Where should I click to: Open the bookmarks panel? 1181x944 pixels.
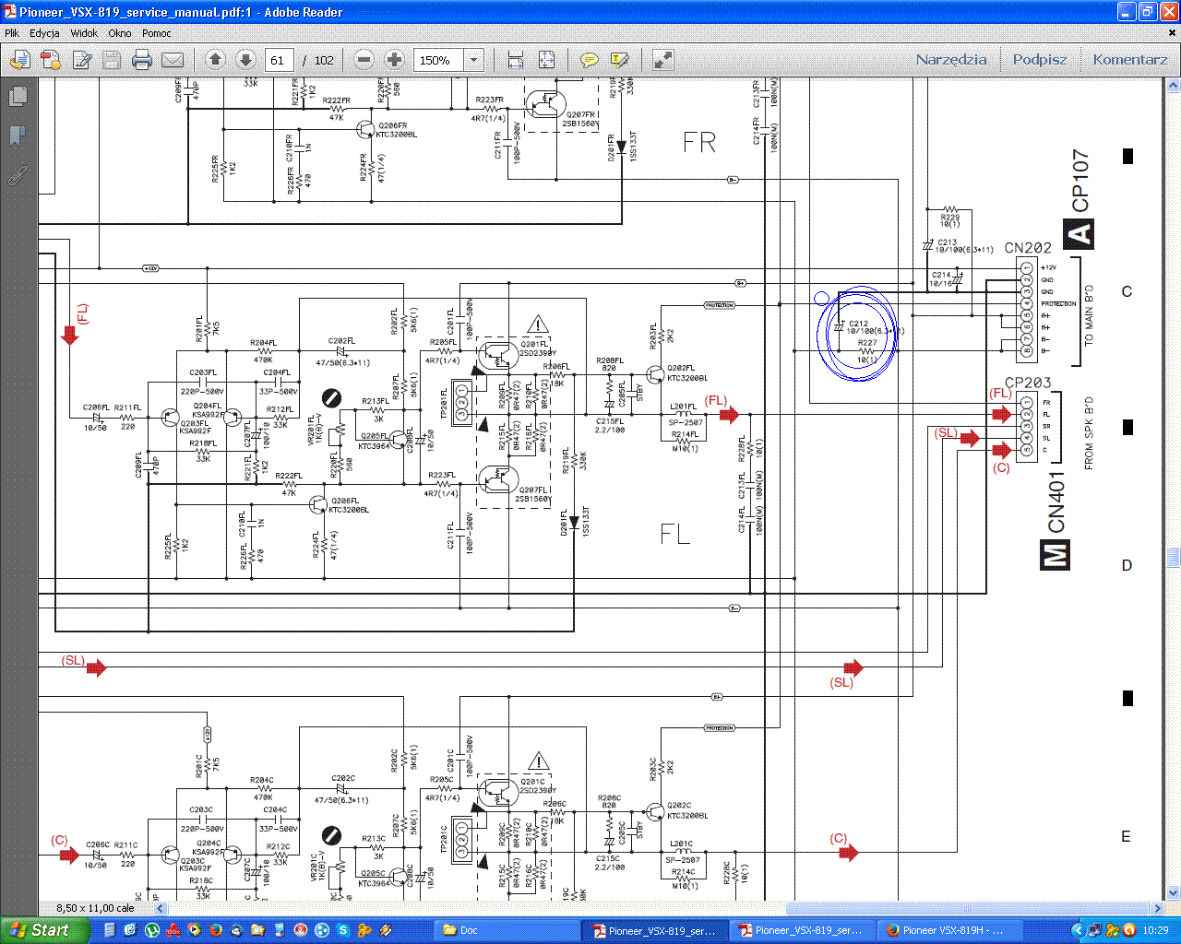18,136
